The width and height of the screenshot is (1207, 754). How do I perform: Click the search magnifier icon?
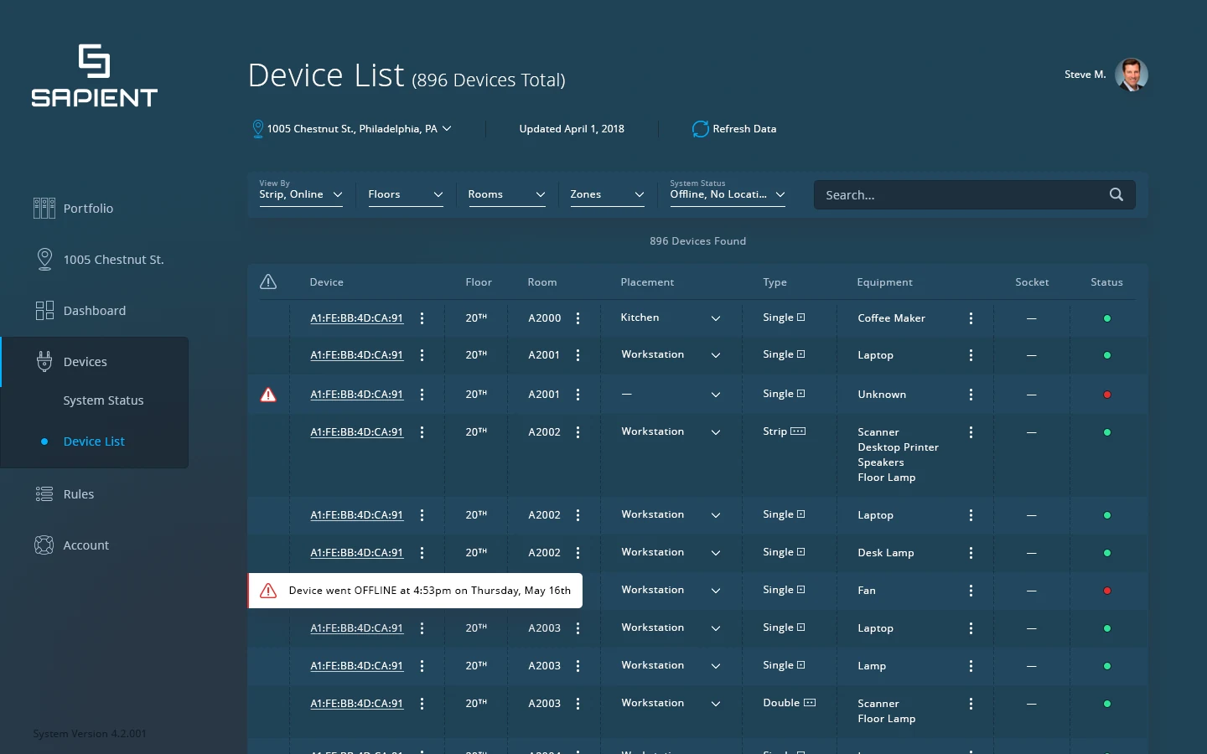(1116, 194)
